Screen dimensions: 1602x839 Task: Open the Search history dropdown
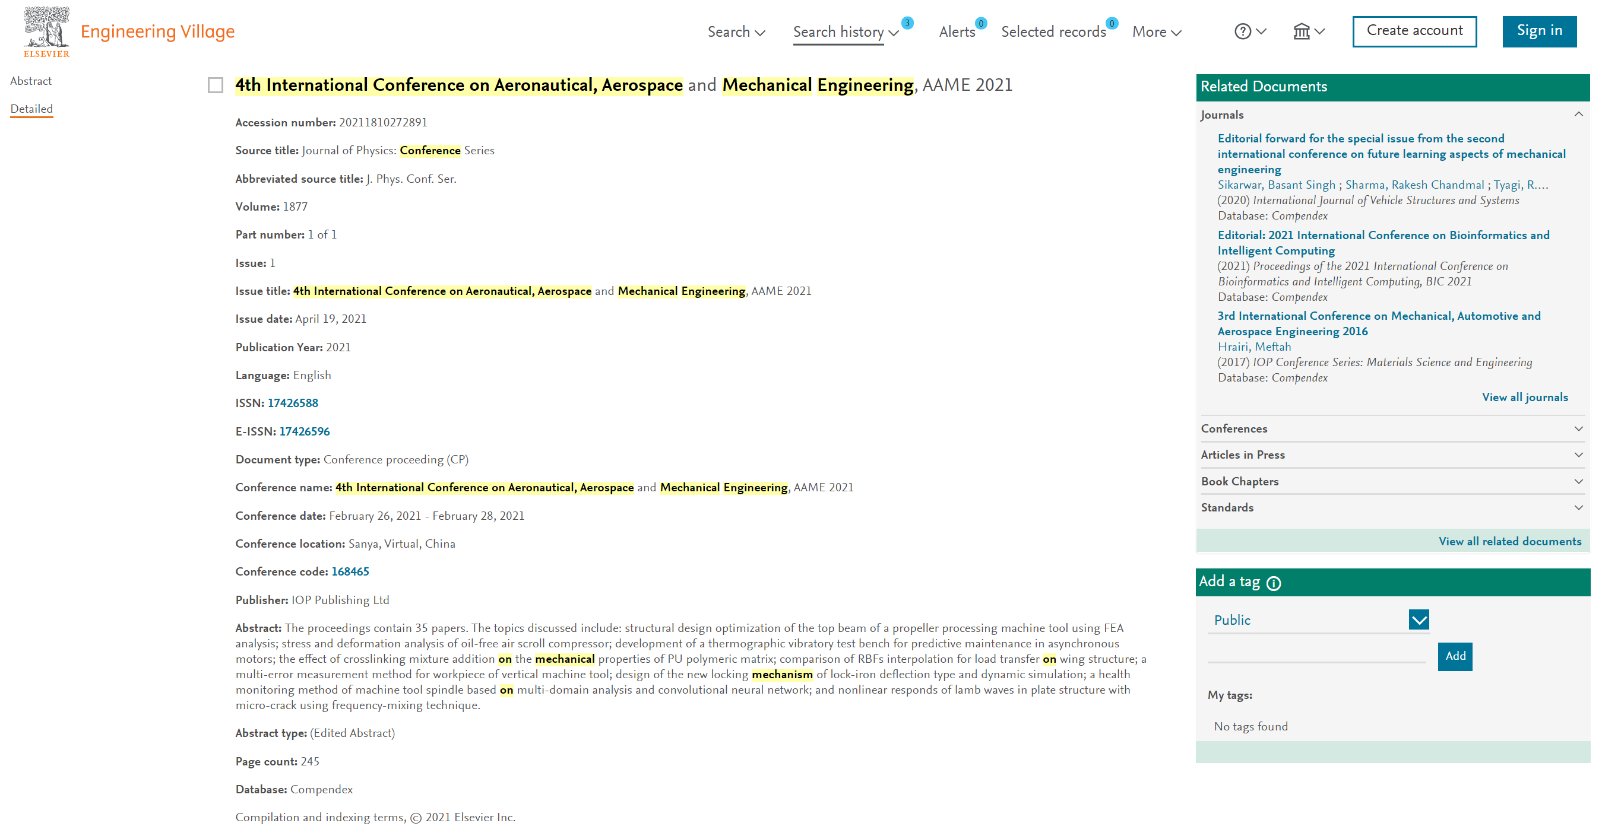coord(846,31)
